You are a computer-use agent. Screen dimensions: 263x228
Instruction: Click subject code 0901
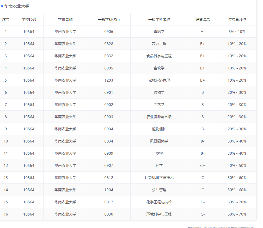click(x=109, y=92)
